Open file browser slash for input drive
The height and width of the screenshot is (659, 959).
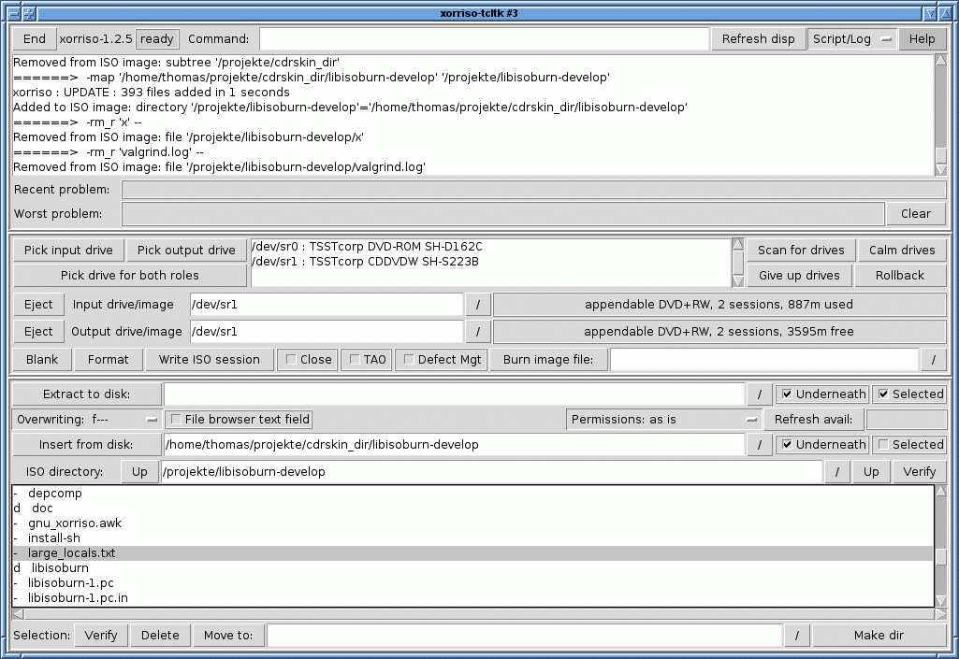click(478, 305)
